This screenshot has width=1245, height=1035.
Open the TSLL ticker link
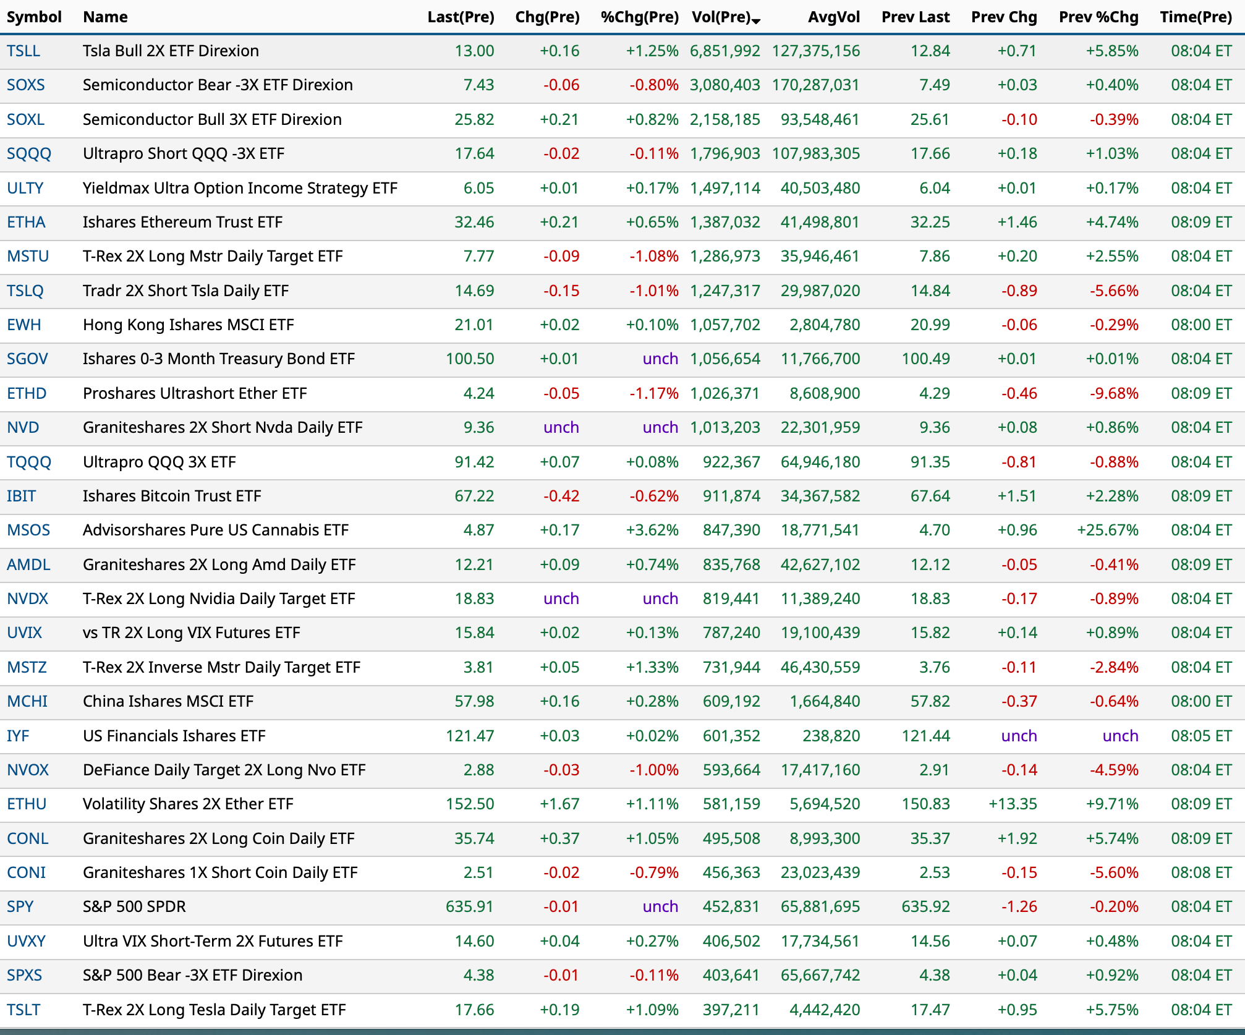tap(23, 51)
